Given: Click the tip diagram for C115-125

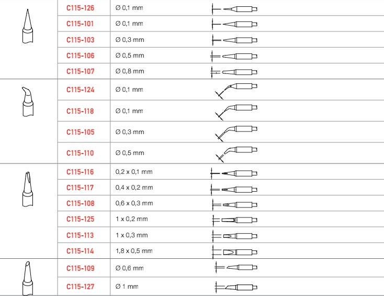Looking at the screenshot, I should 234,220.
